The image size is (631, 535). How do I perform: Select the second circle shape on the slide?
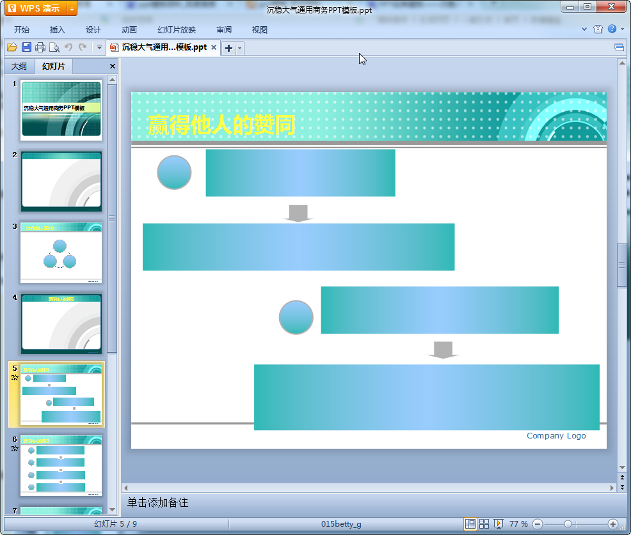[296, 318]
